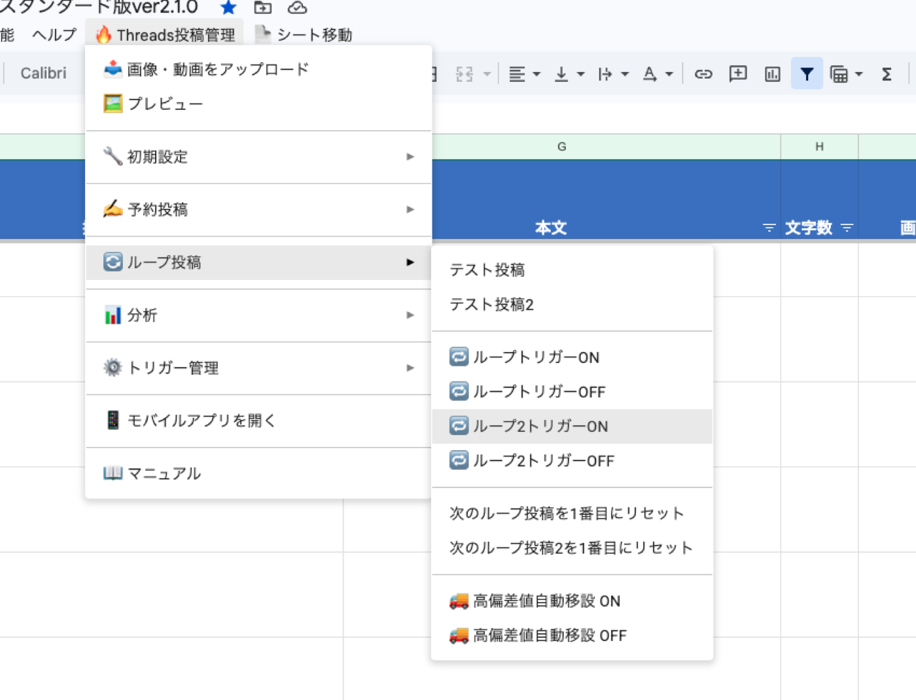
Task: Select the ループ投稿 menu entry
Action: coord(258,262)
